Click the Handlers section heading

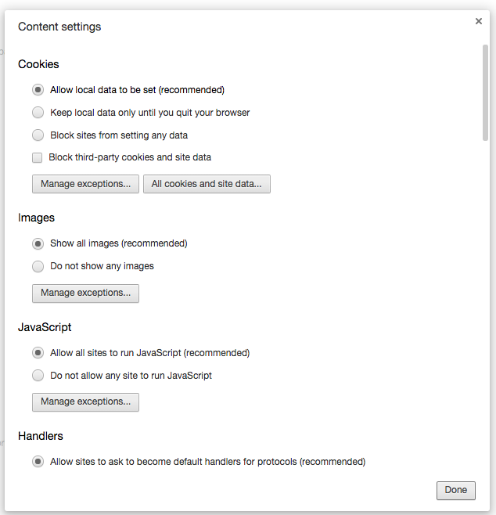pos(41,435)
